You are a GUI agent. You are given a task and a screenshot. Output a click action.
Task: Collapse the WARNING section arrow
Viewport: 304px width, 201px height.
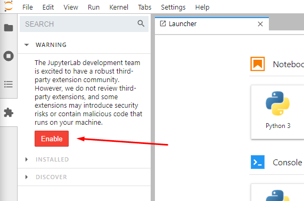pyautogui.click(x=27, y=45)
